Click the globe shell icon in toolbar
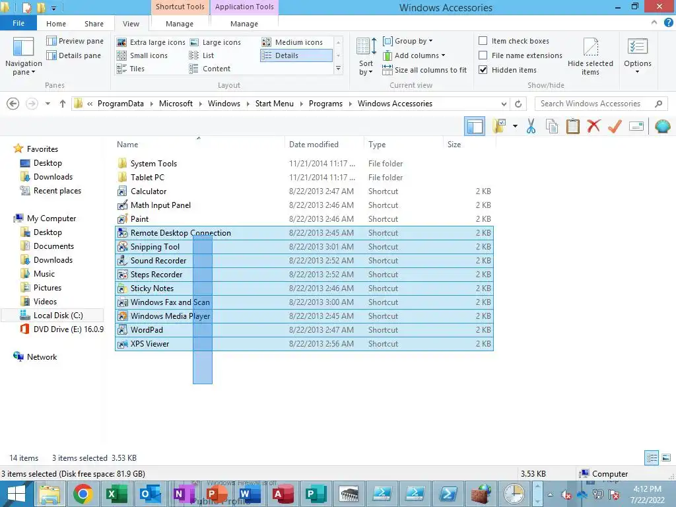 (x=662, y=126)
